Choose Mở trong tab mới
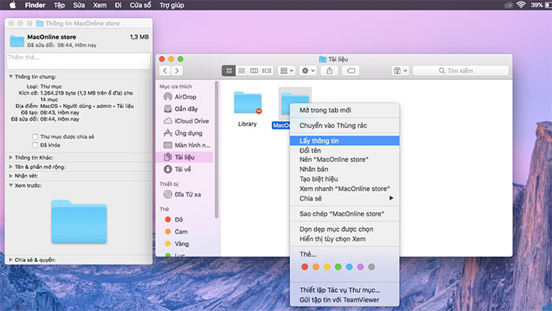This screenshot has height=311, width=552. (x=345, y=111)
